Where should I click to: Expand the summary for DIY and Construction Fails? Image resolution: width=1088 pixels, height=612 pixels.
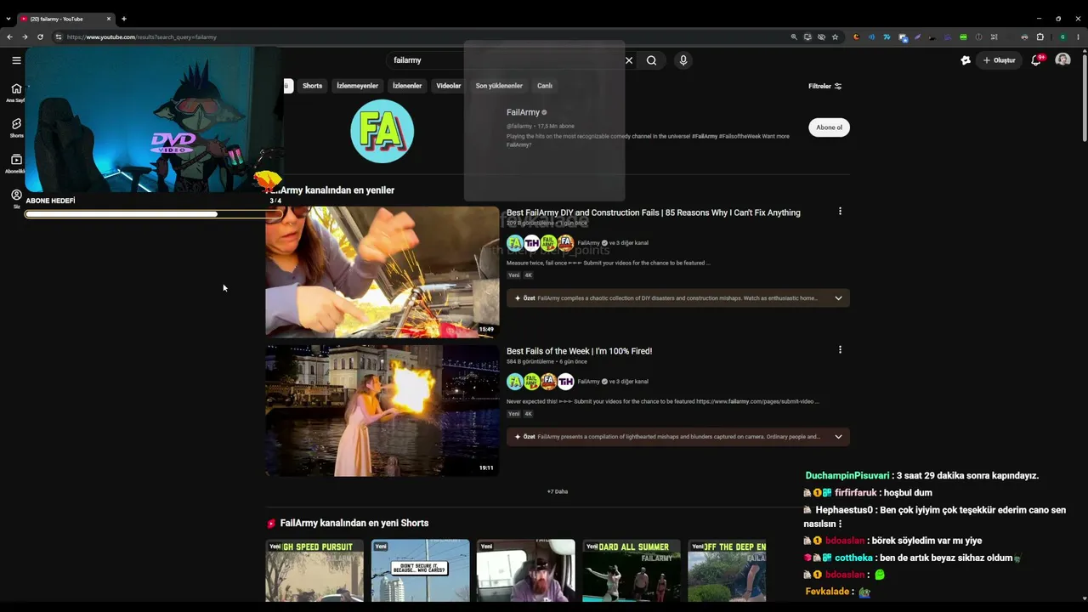pyautogui.click(x=838, y=298)
